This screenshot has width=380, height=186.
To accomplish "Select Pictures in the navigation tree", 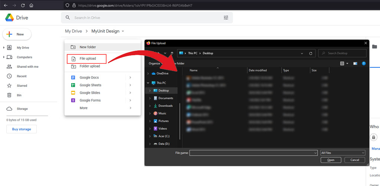I will [x=164, y=121].
